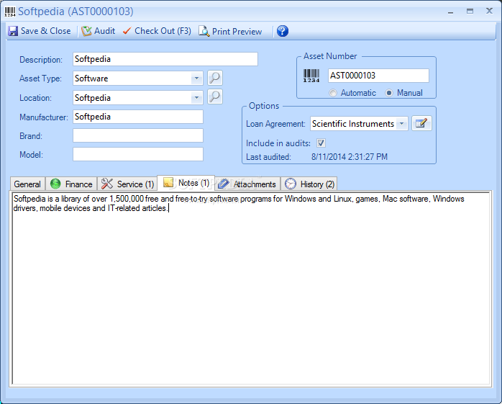Close the asset window with X
Viewport: 502px width, 404px height.
click(x=489, y=11)
